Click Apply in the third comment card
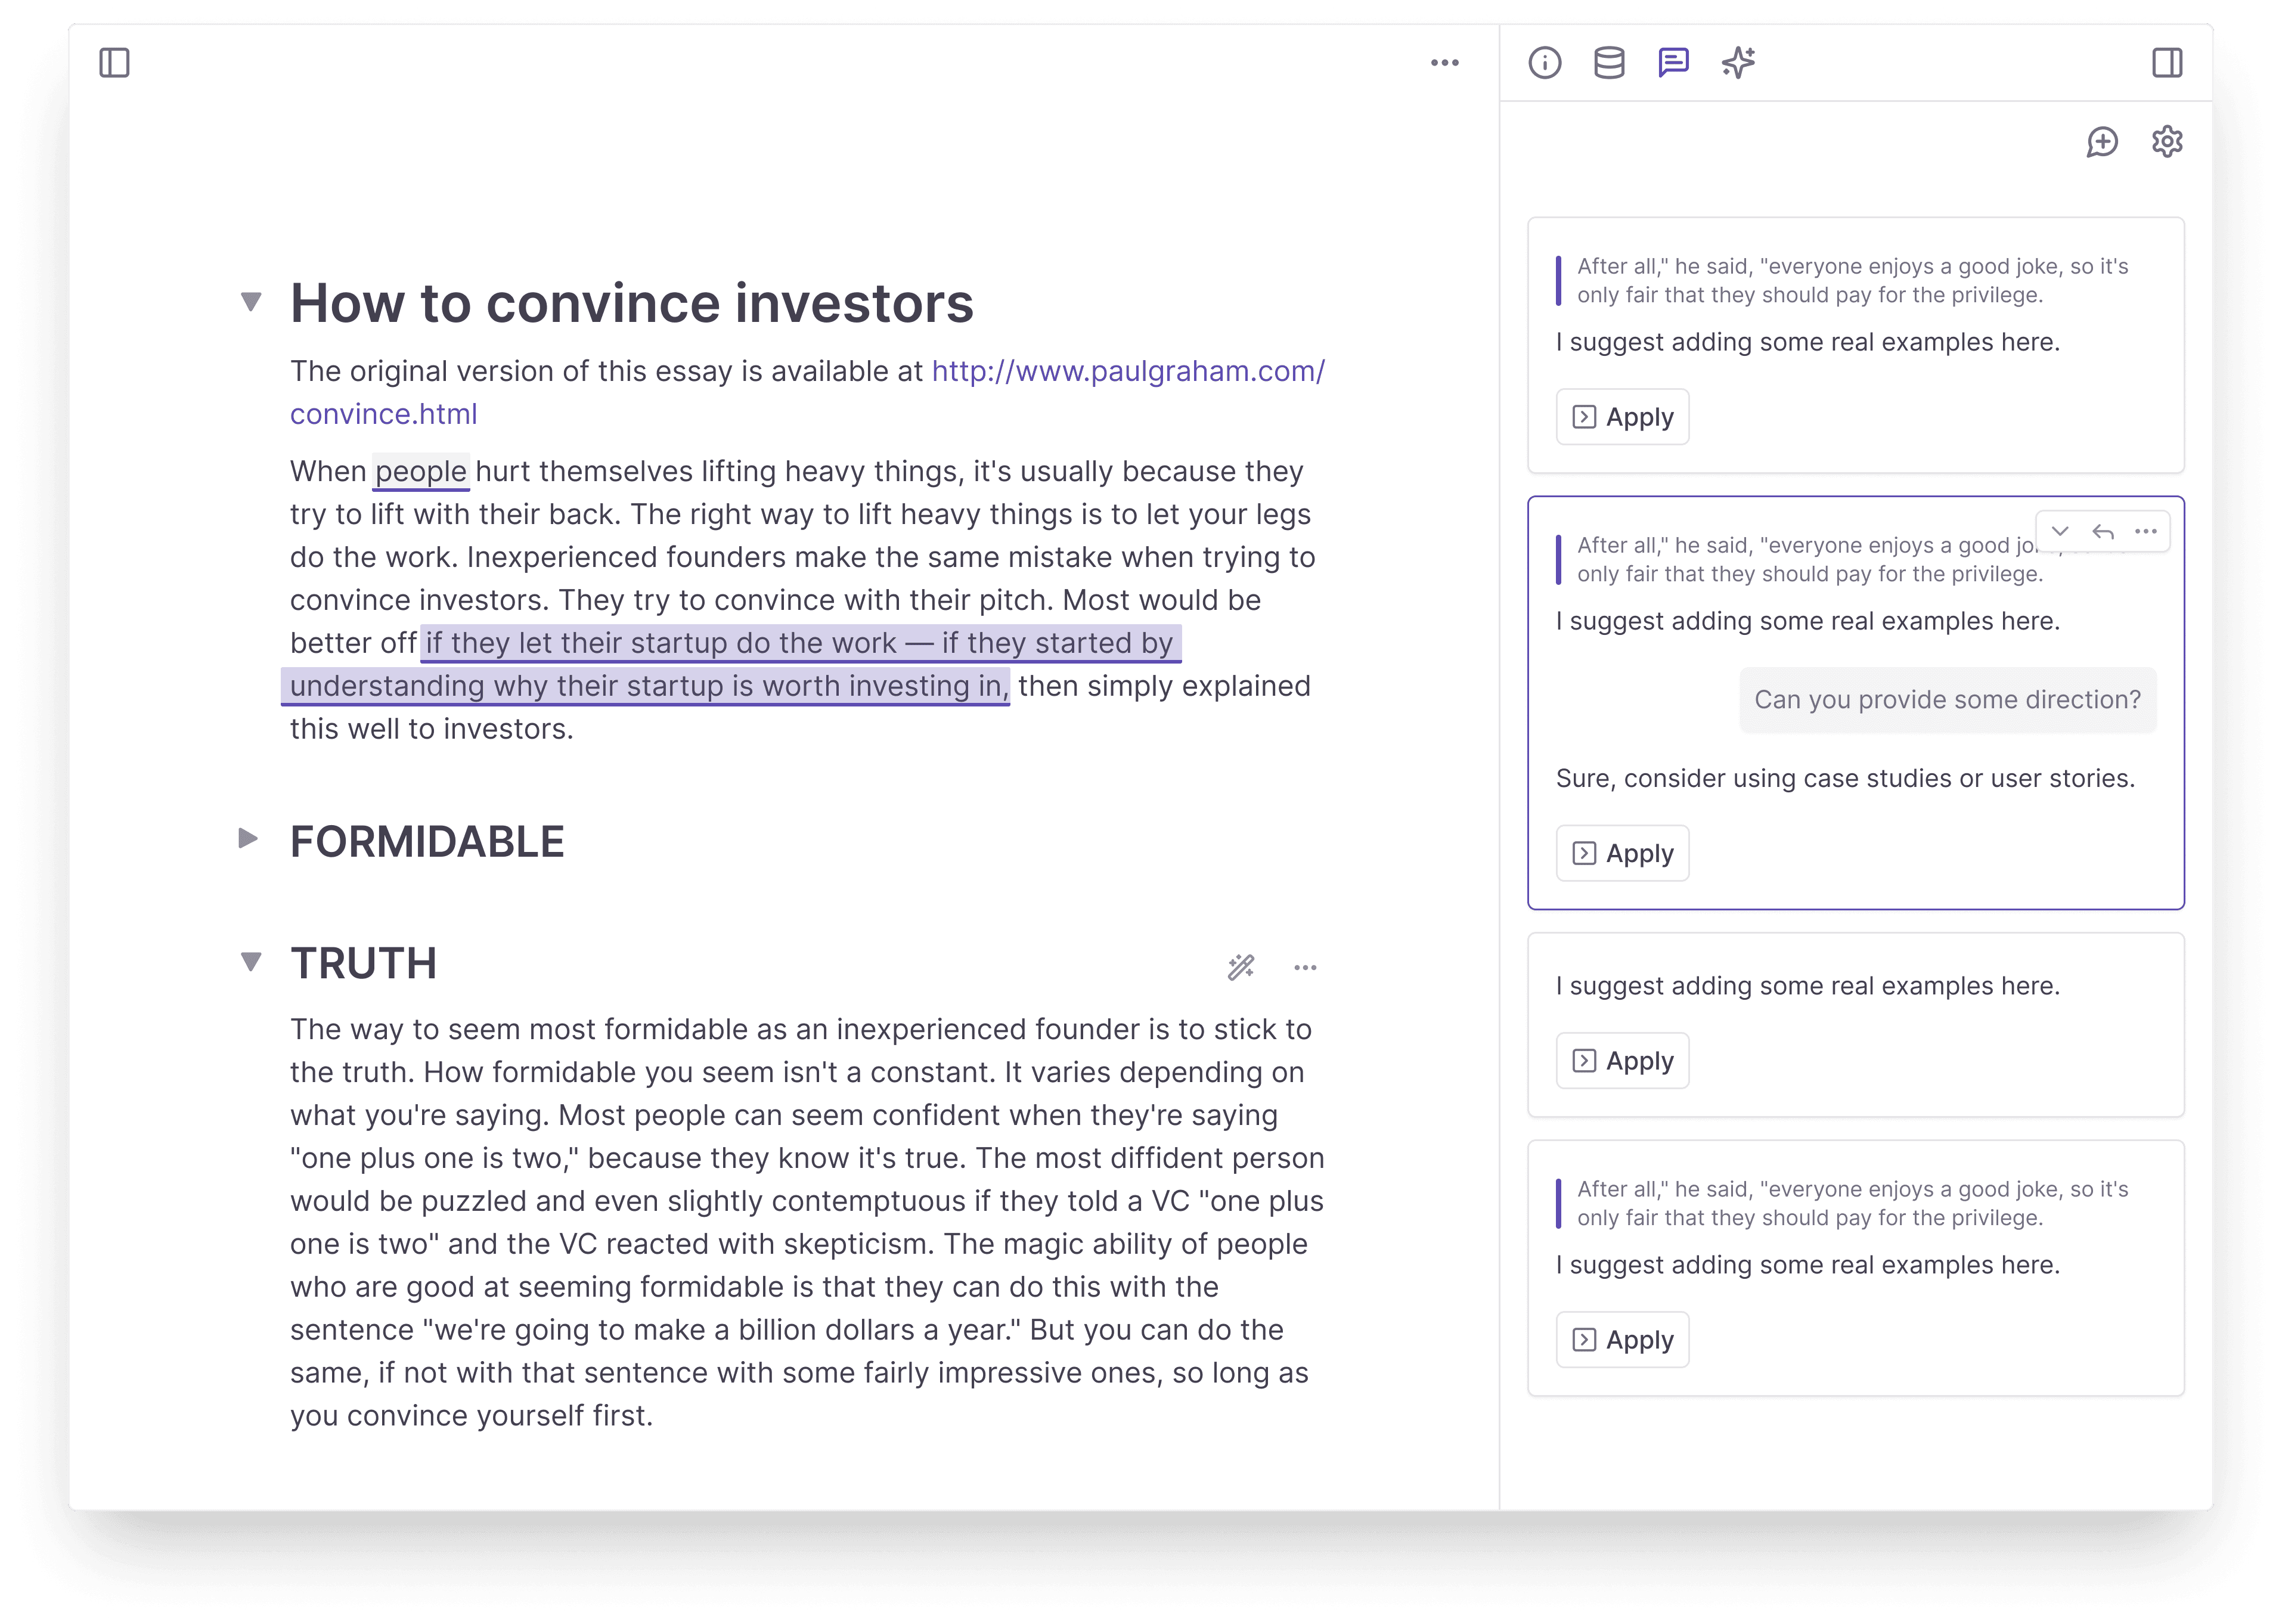2282x1624 pixels. pyautogui.click(x=1622, y=1060)
